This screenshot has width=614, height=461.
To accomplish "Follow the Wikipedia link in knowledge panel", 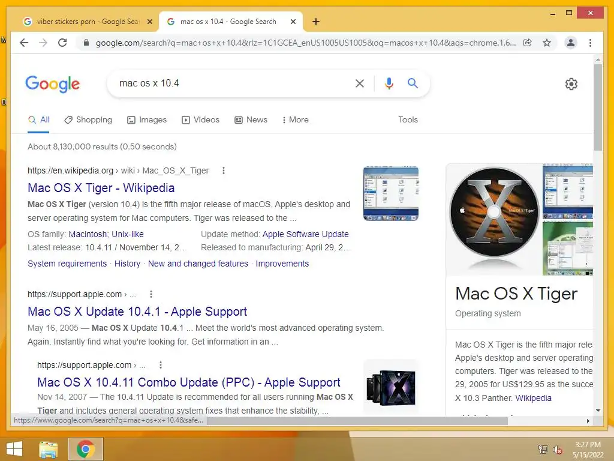I will [533, 398].
